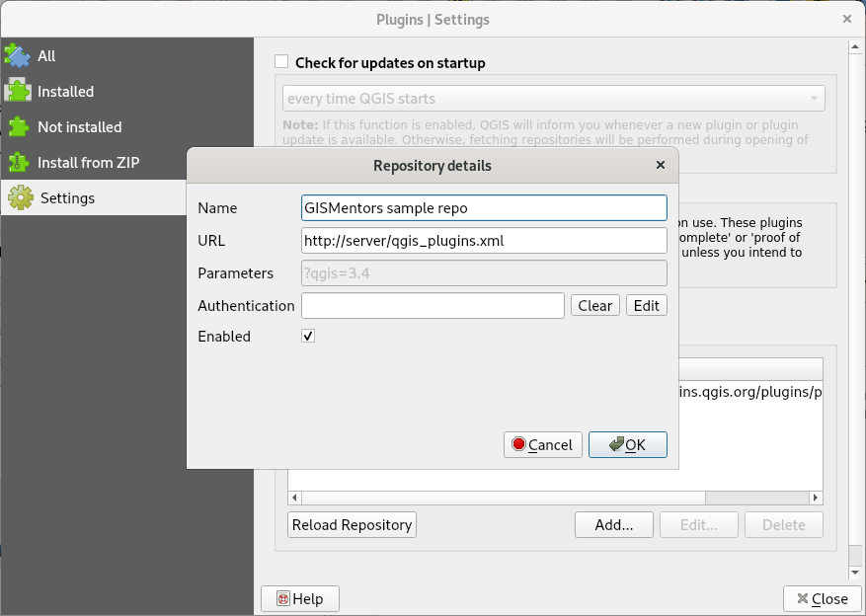Select the Settings tab
Image resolution: width=866 pixels, height=616 pixels.
point(94,197)
